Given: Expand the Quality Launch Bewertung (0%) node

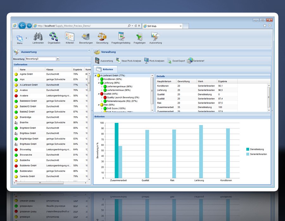Looking at the screenshot, I should (102, 98).
